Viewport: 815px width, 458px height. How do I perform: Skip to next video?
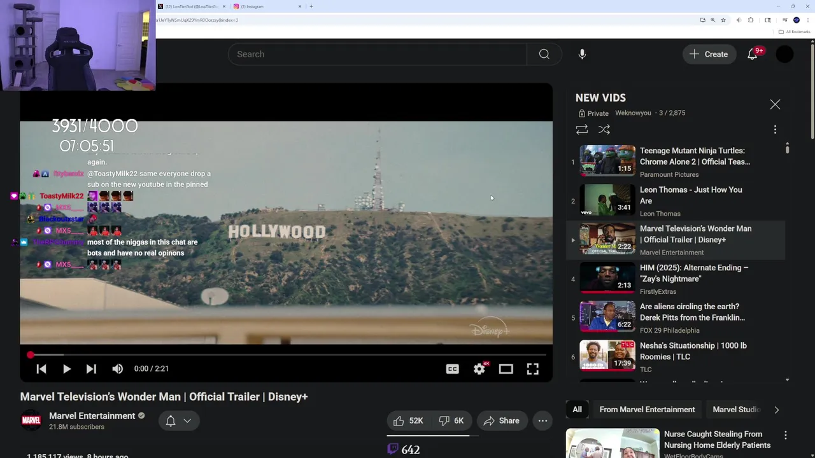91,369
